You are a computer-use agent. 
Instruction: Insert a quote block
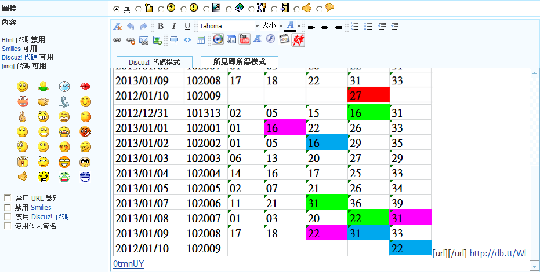coord(173,40)
